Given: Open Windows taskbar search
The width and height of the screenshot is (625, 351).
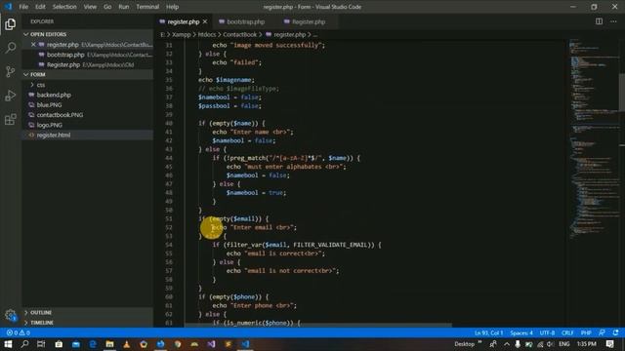Looking at the screenshot, I should coord(24,344).
